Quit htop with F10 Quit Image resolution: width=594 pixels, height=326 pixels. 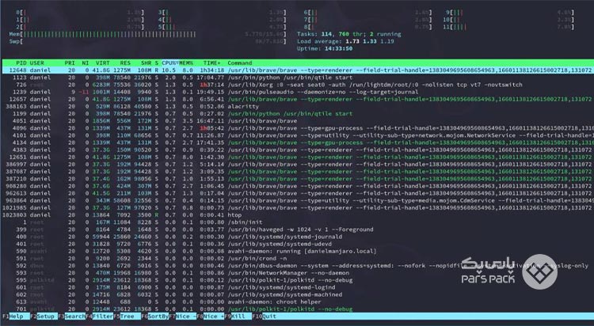269,317
